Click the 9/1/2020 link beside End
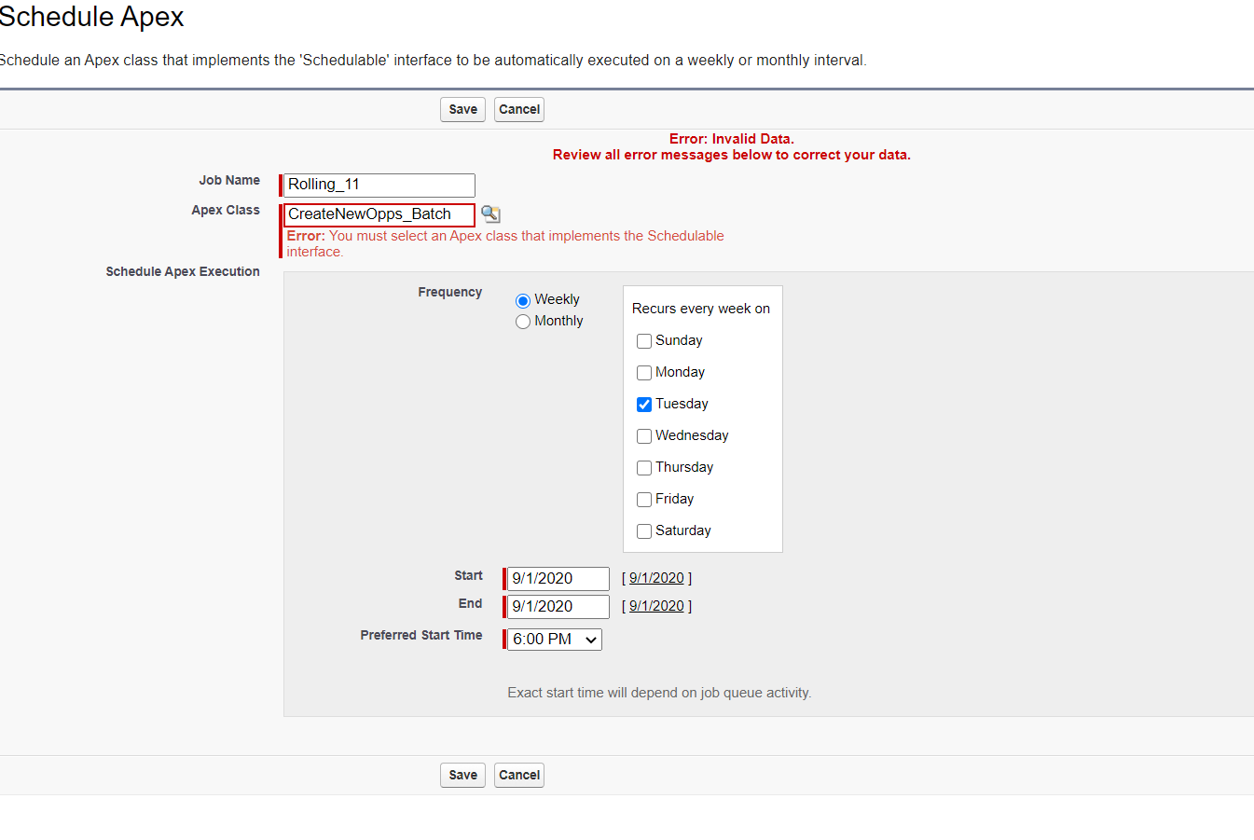The height and width of the screenshot is (840, 1254). point(656,606)
